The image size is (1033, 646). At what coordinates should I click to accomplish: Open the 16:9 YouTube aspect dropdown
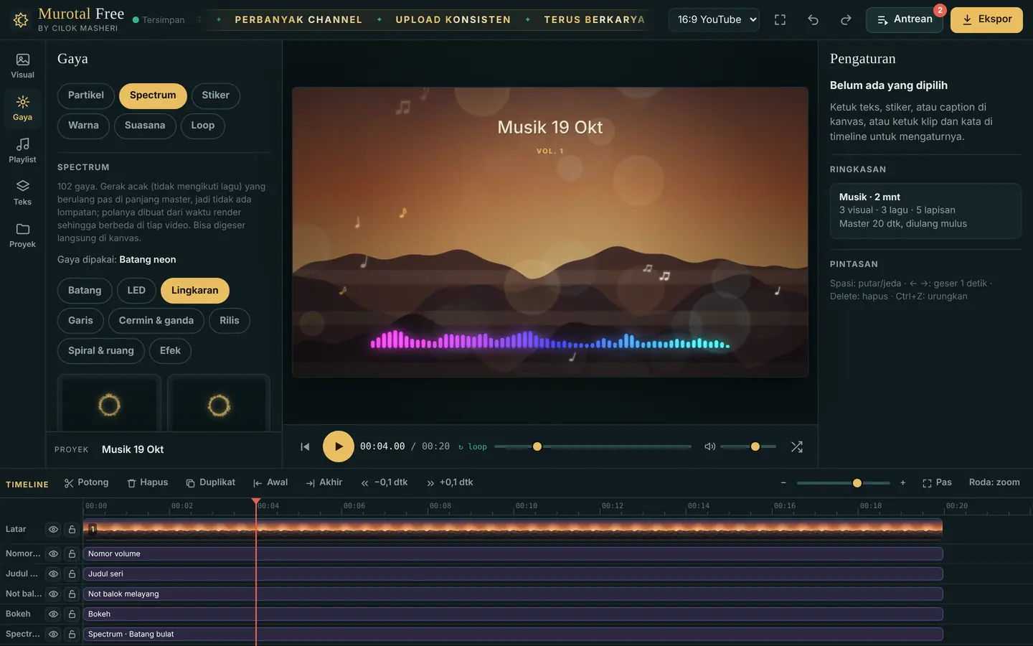(714, 20)
